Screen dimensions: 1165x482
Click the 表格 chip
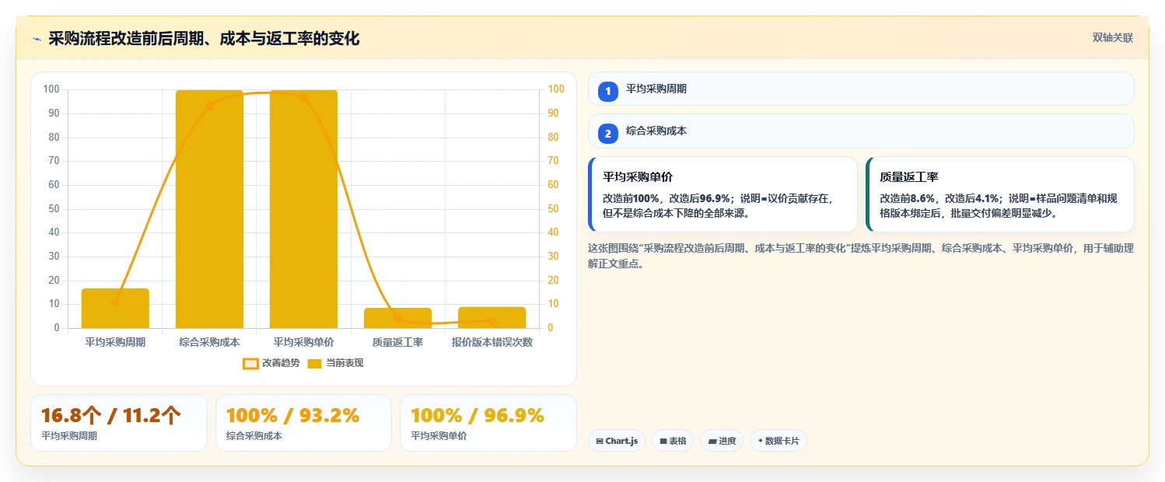point(673,441)
